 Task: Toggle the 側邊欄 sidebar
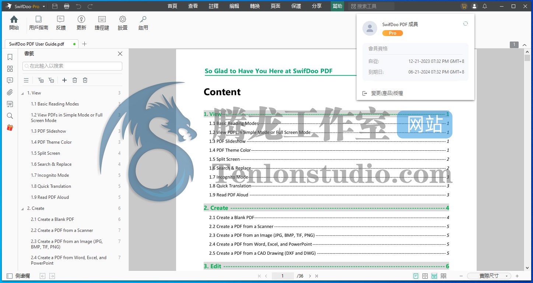pos(18,276)
